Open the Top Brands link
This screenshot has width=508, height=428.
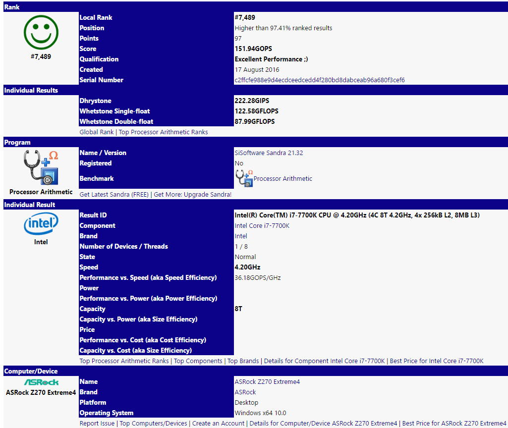point(243,361)
